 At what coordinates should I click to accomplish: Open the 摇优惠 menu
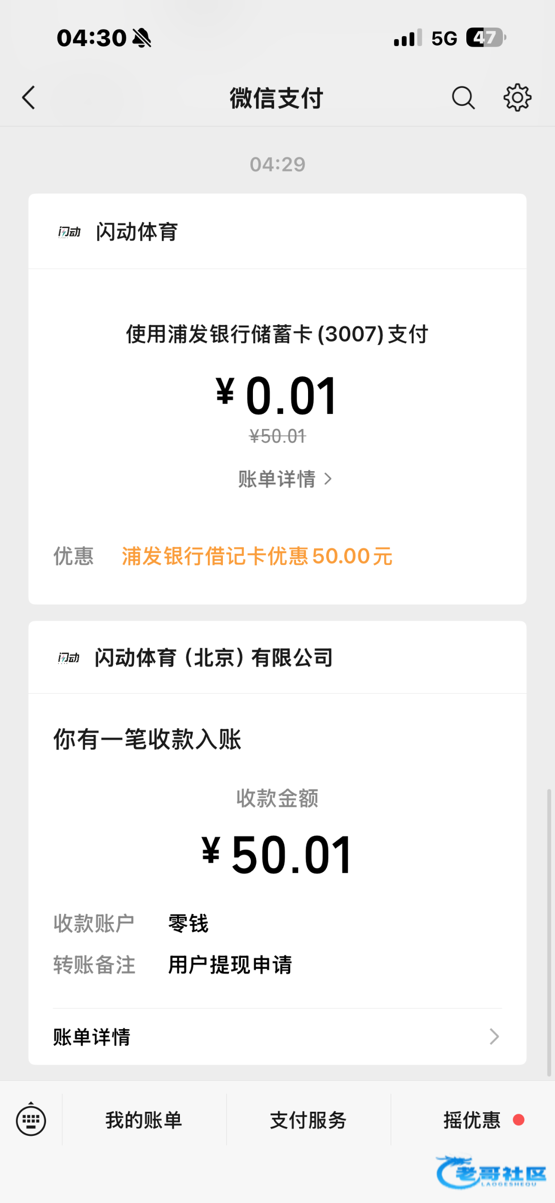472,1120
